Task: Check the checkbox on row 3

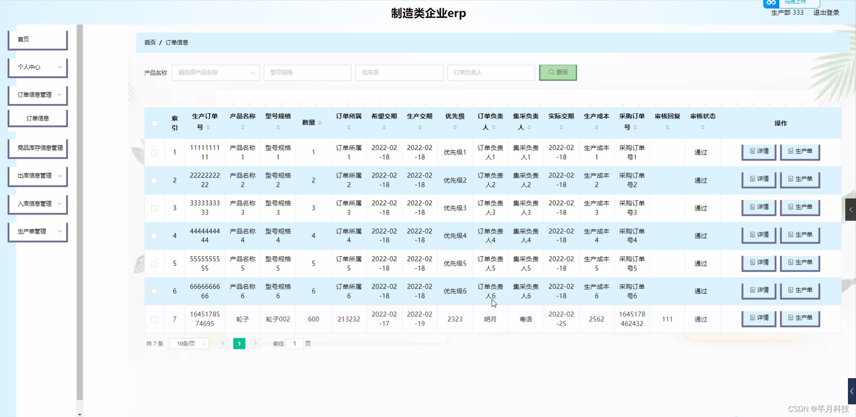Action: (x=154, y=208)
